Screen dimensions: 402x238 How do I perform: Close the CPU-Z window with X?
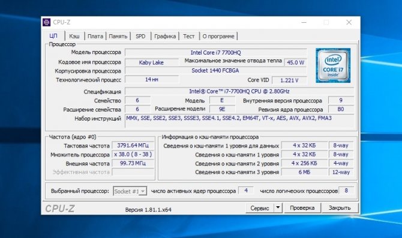pyautogui.click(x=349, y=23)
